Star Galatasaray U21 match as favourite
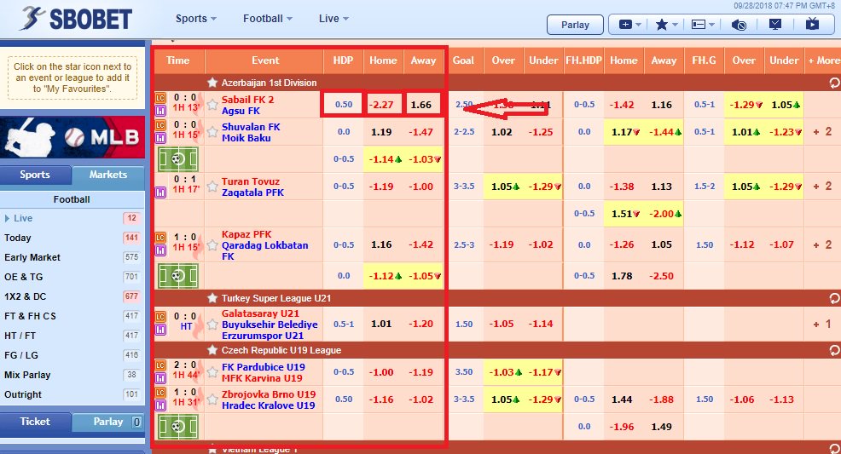Screen dimensions: 841x454 click(x=212, y=324)
